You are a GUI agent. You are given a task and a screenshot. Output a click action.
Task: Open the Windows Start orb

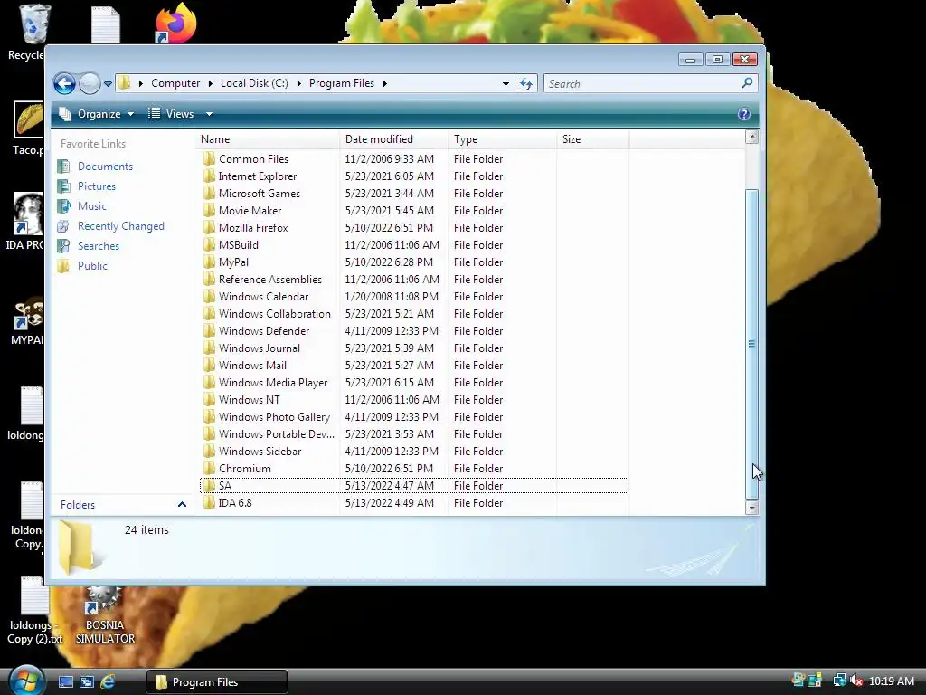tap(26, 680)
